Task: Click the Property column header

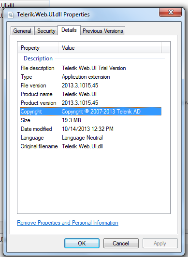Action: pyautogui.click(x=38, y=48)
